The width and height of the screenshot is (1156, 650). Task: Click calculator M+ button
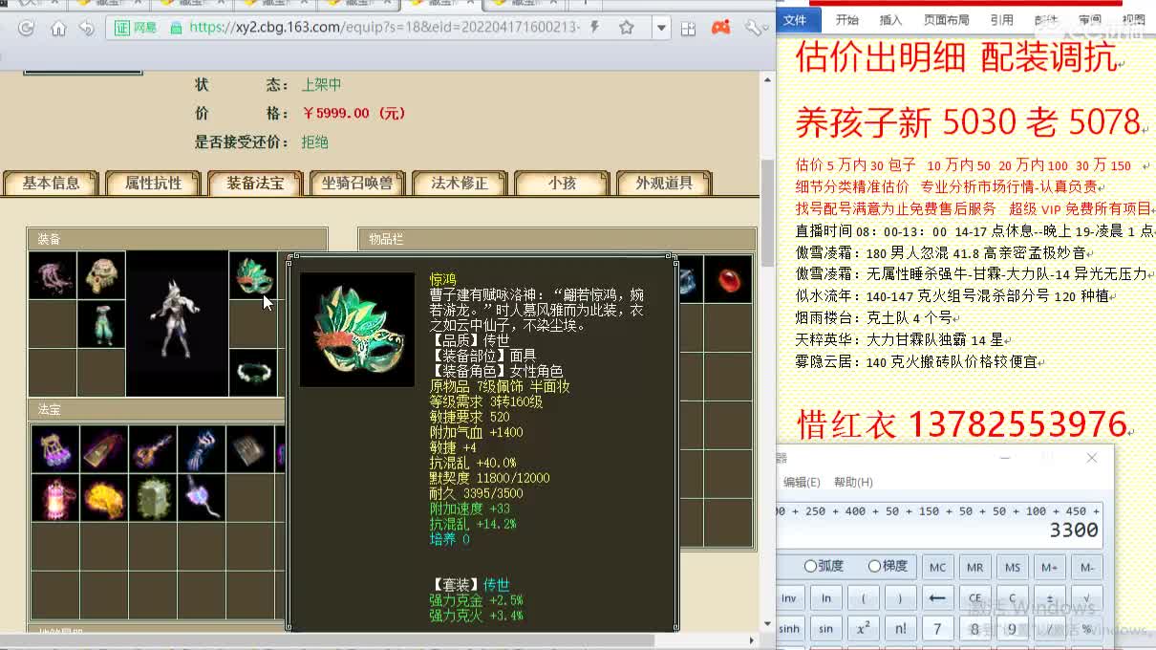(1049, 567)
